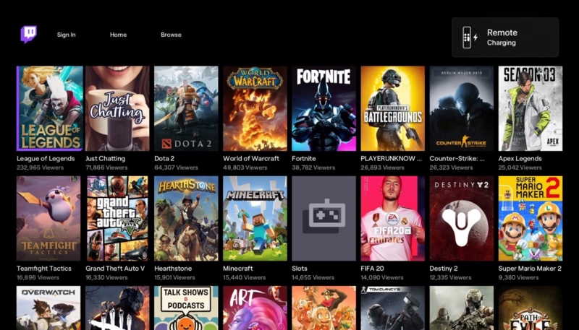The image size is (579, 330).
Task: Click the Minecraft title label
Action: [x=238, y=269]
